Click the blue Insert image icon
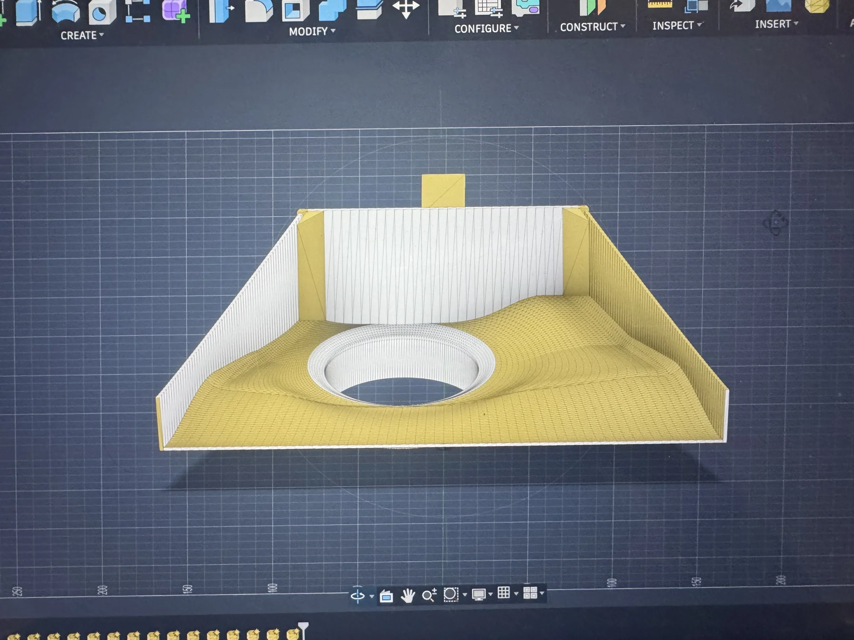The height and width of the screenshot is (640, 854). [x=779, y=5]
